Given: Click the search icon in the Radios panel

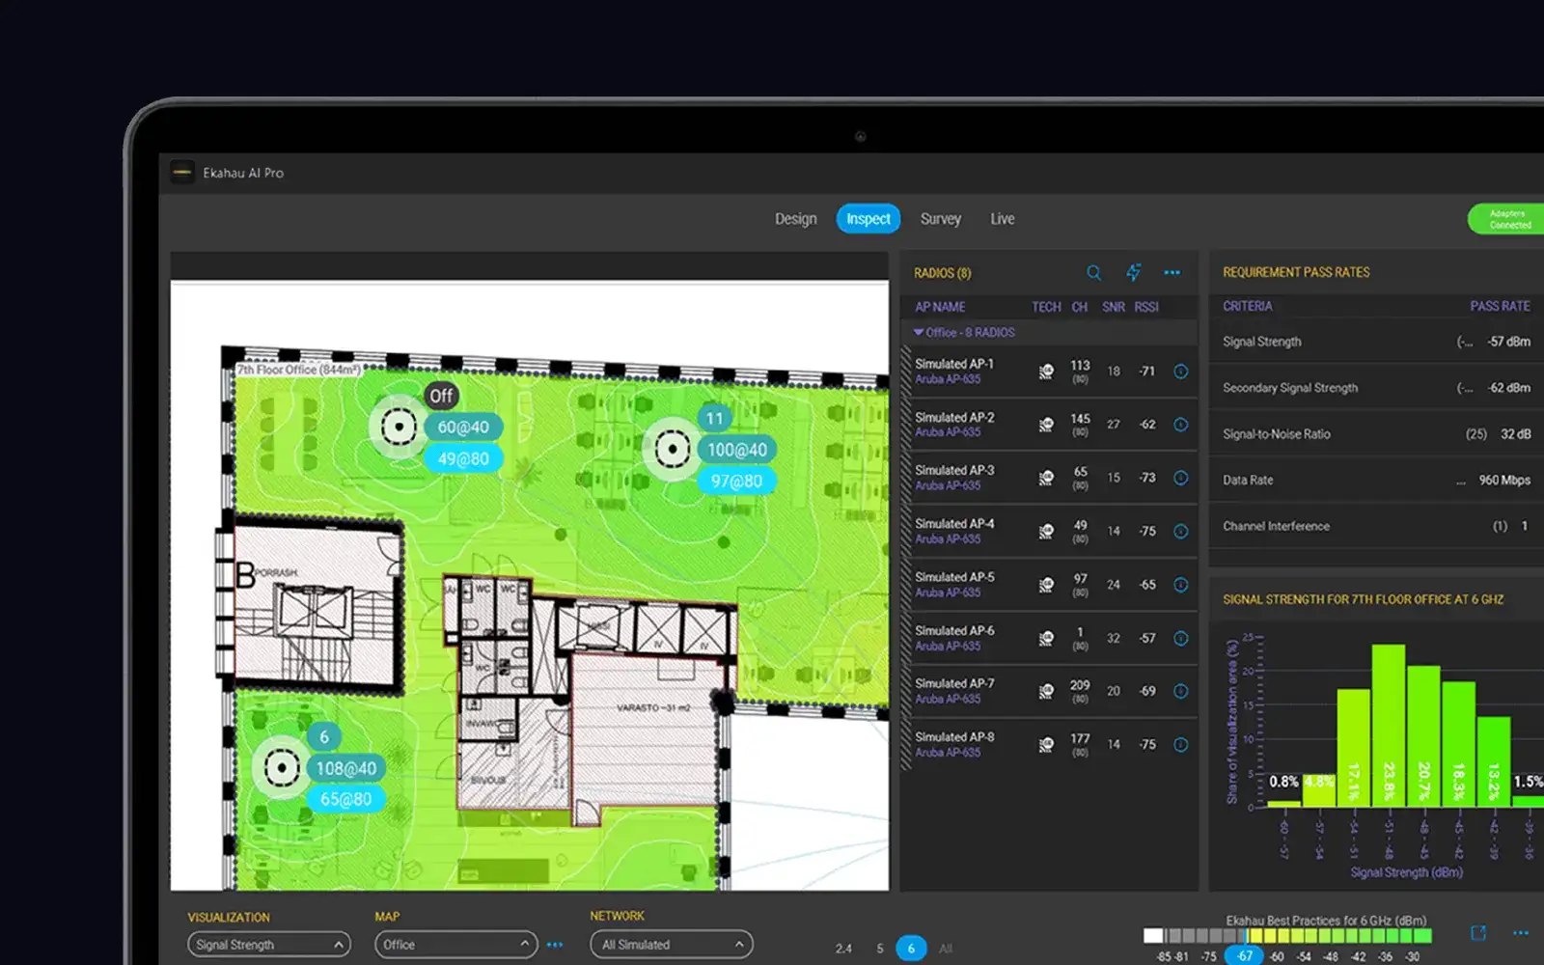Looking at the screenshot, I should [x=1093, y=273].
